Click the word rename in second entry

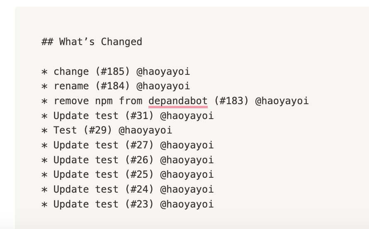[71, 86]
